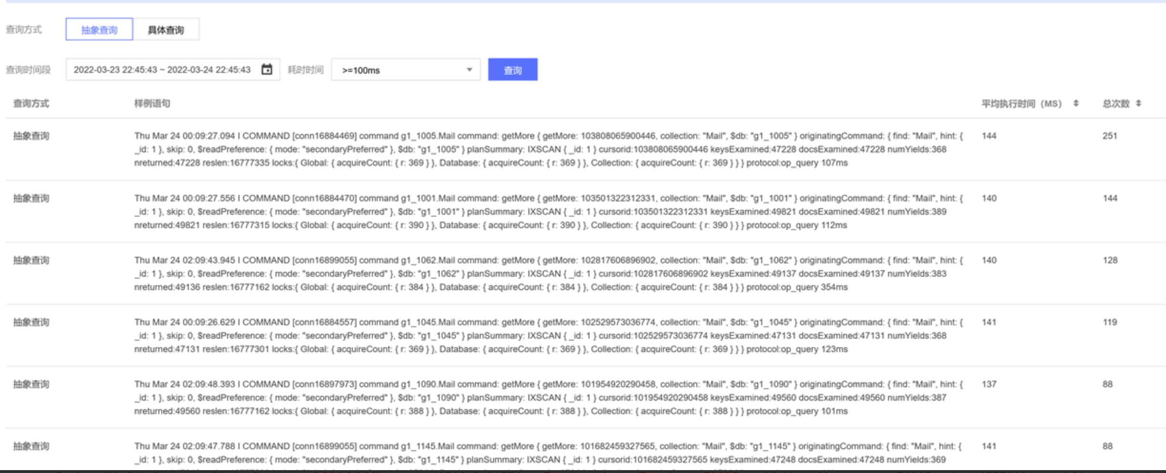1166x473 pixels.
Task: Select the 抽象查询 query mode tab
Action: [x=99, y=30]
